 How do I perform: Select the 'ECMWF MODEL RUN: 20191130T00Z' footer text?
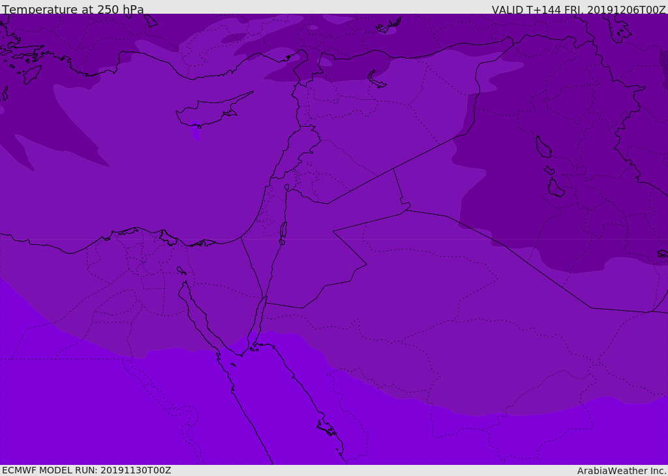point(87,470)
